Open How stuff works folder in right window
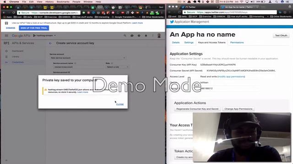Screen dimensions: 293x164 click(x=237, y=16)
